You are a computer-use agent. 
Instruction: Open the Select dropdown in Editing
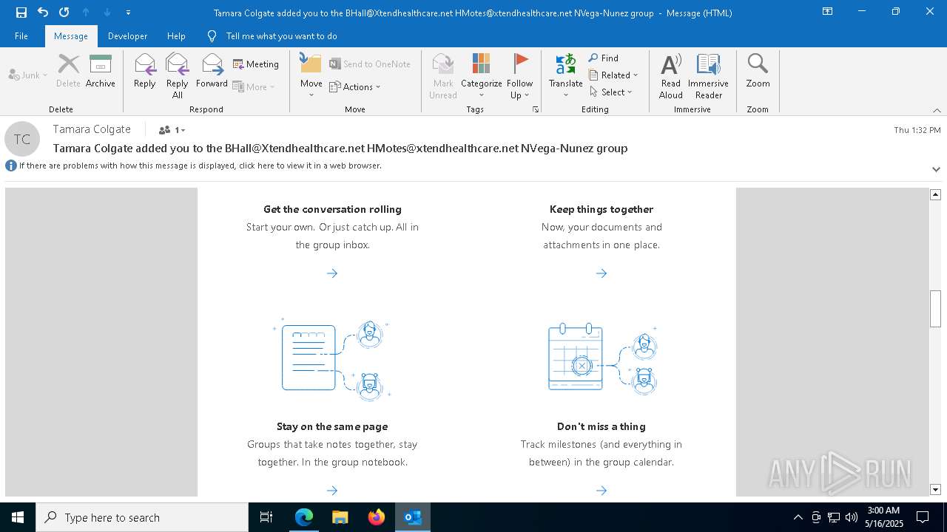[x=611, y=92]
